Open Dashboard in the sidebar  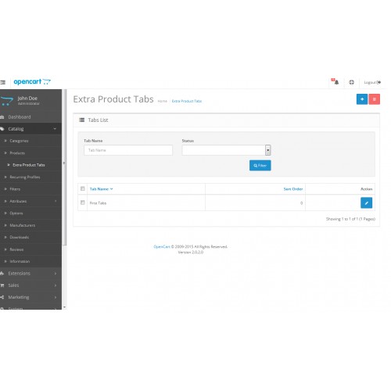pos(30,117)
